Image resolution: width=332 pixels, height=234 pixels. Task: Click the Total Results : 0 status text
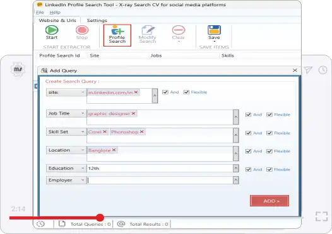tap(149, 224)
